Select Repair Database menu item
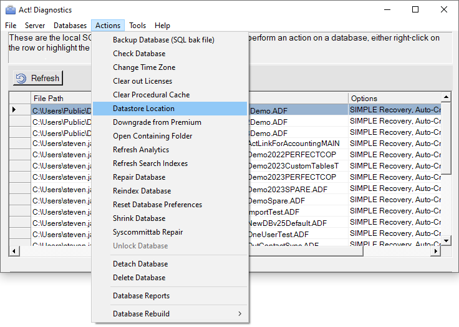This screenshot has width=459, height=327. [x=139, y=177]
